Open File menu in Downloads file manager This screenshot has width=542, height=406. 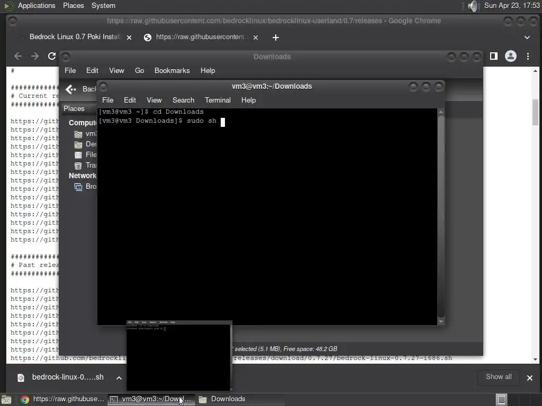click(70, 70)
